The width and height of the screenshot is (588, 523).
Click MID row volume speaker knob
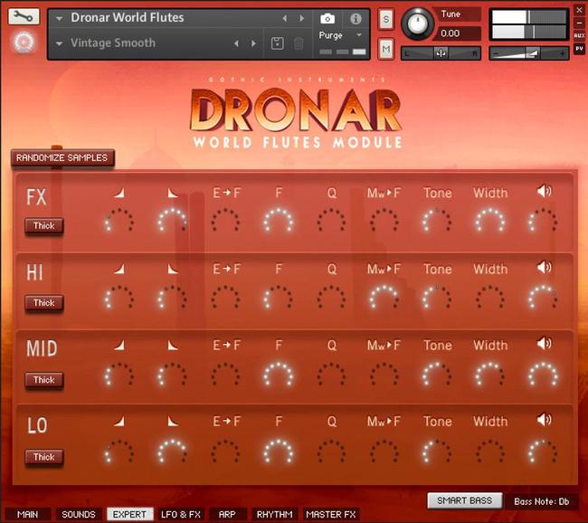pos(543,375)
